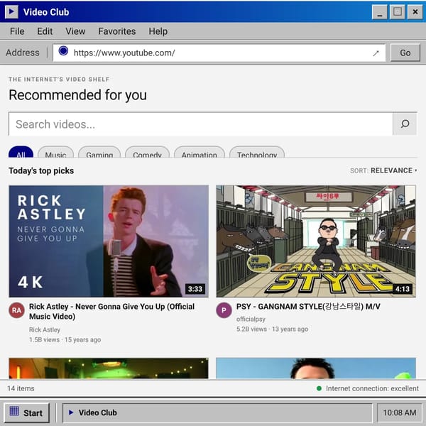Open the File menu
This screenshot has width=426, height=426.
[x=17, y=31]
